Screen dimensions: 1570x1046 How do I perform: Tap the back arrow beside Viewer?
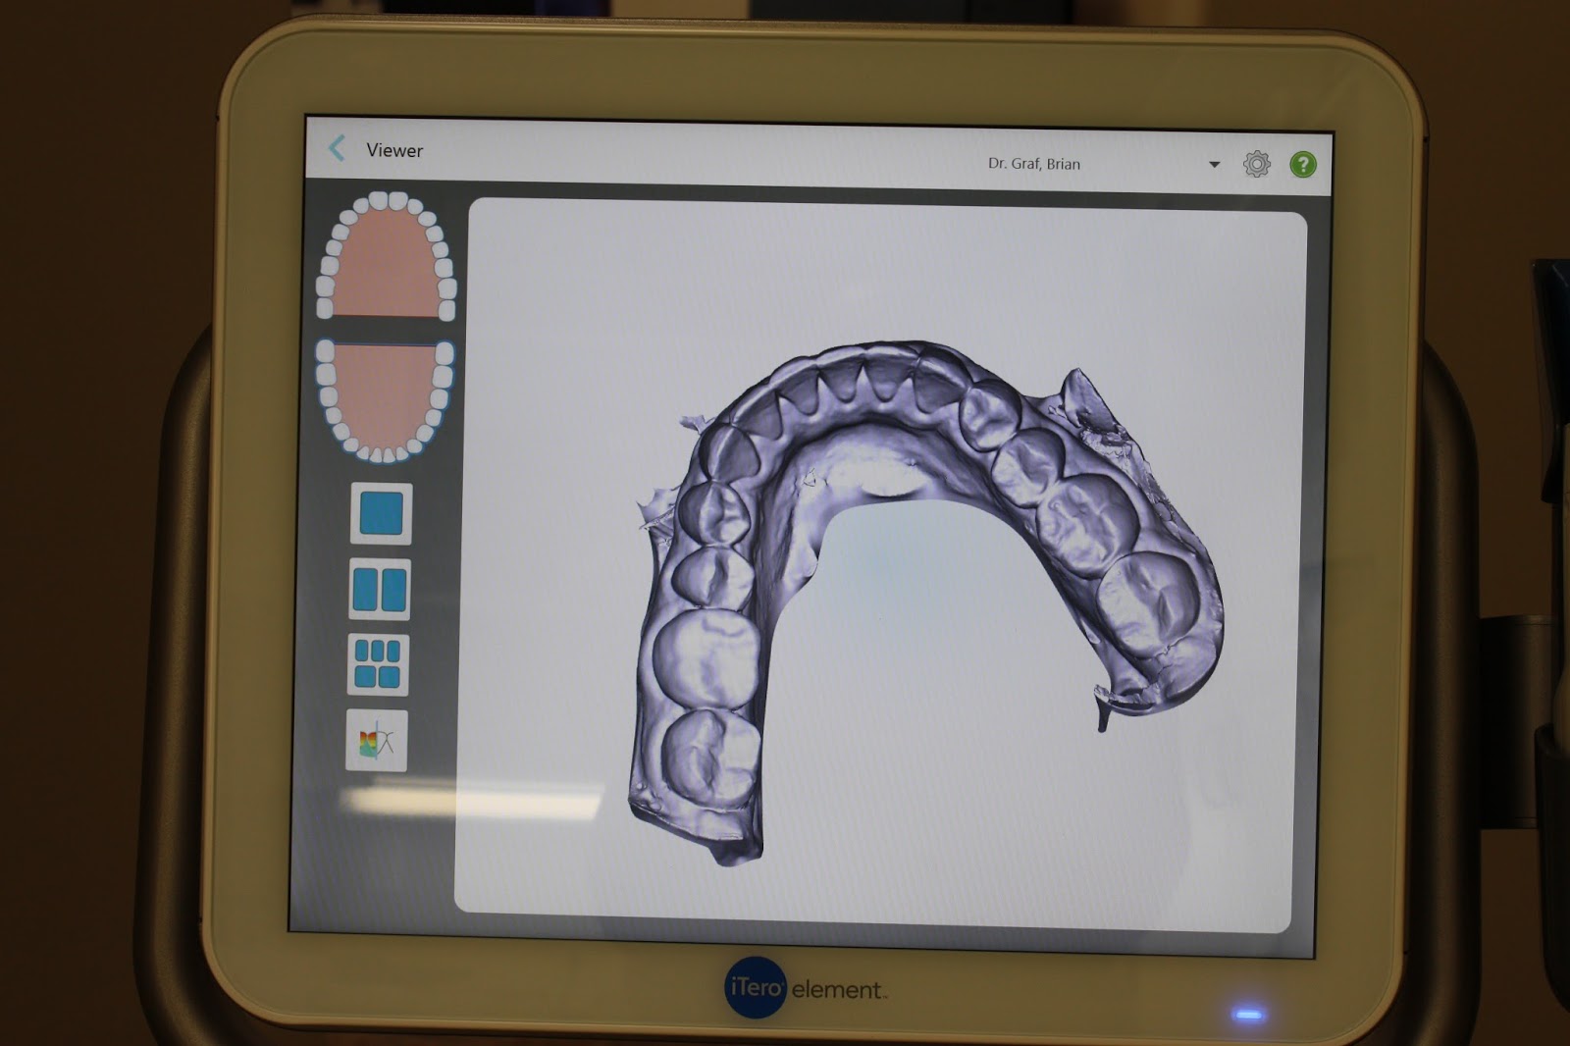coord(338,148)
